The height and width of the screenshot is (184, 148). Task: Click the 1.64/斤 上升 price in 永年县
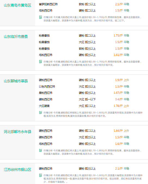[x=121, y=131]
